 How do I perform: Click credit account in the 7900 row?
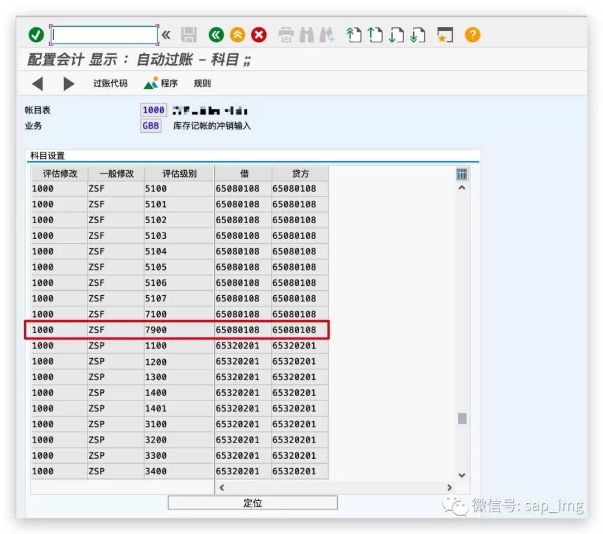tap(300, 330)
